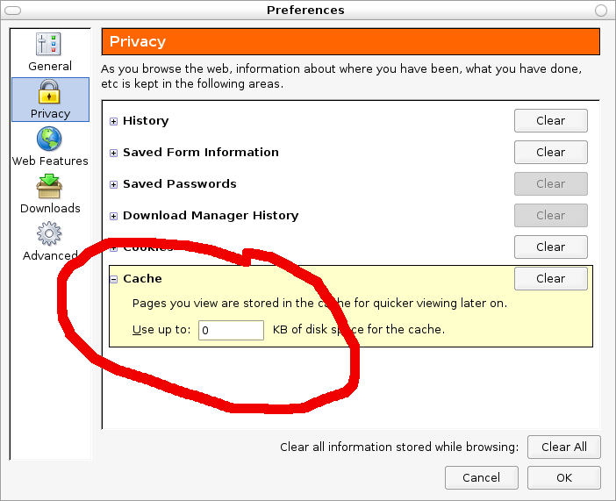Screen dimensions: 616x501
Task: Open the Advanced gear icon
Action: pos(50,234)
